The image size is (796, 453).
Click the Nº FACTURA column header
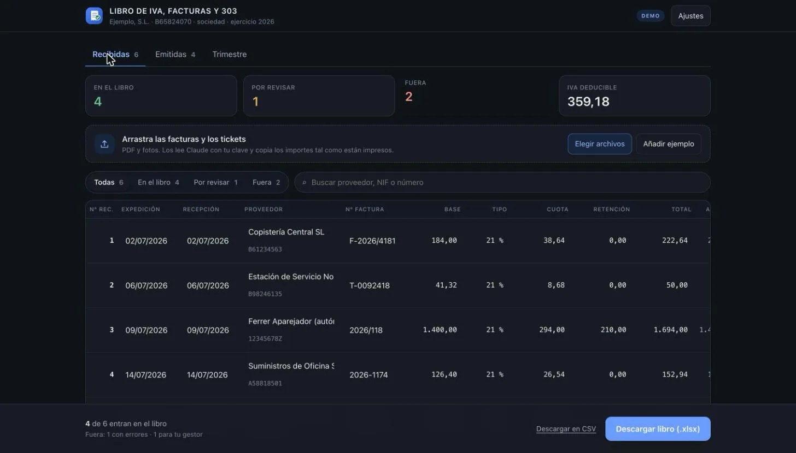(x=365, y=210)
